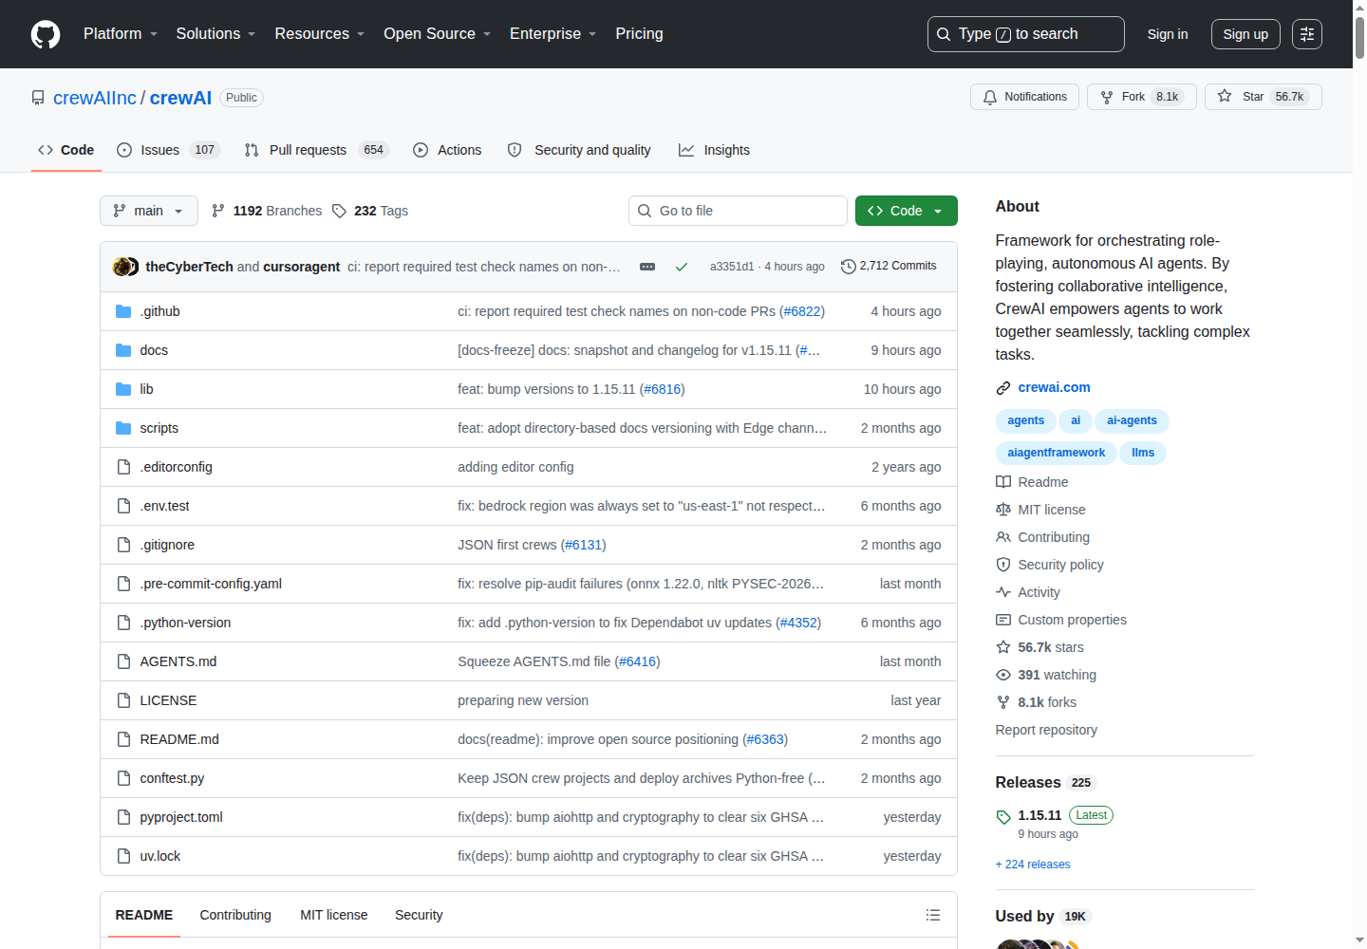Click the branches icon next to 1192 Branches
Image resolution: width=1367 pixels, height=949 pixels.
[218, 211]
